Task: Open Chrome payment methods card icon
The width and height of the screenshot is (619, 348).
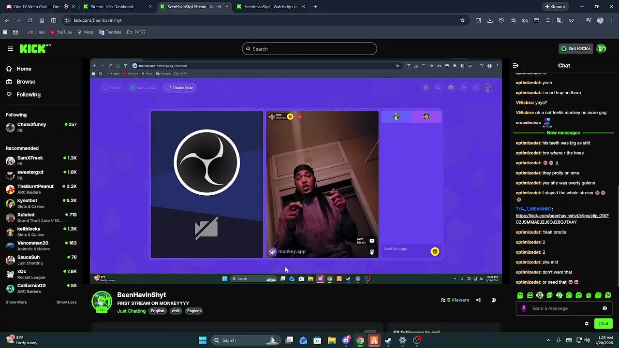Action: pyautogui.click(x=536, y=20)
